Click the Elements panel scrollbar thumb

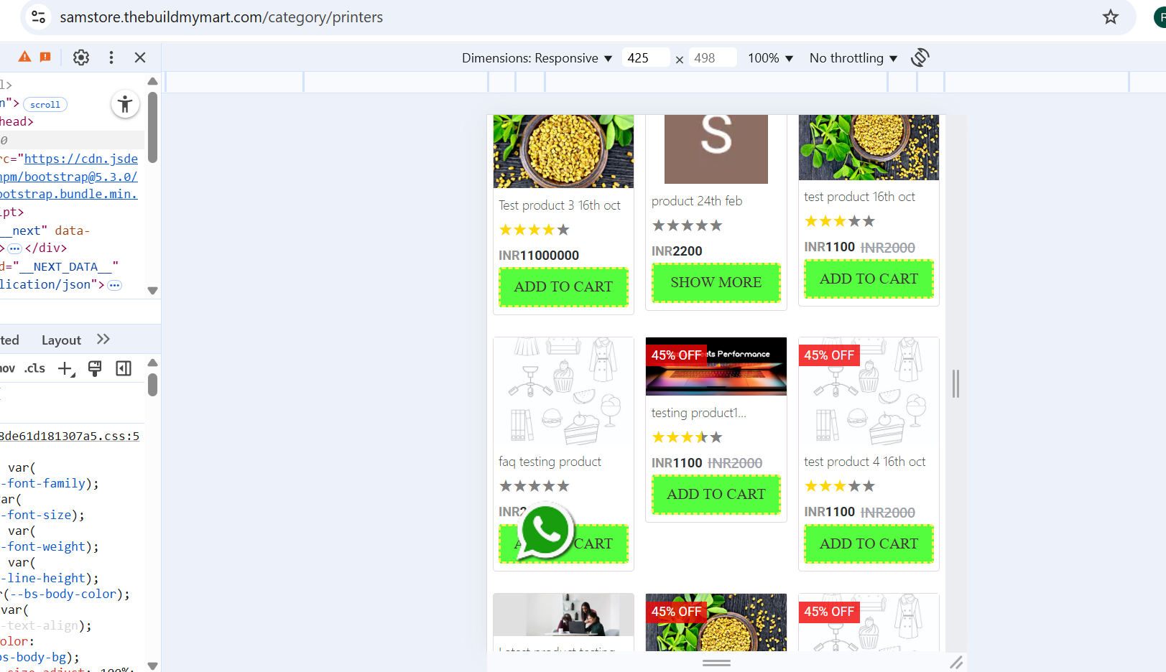coord(152,127)
